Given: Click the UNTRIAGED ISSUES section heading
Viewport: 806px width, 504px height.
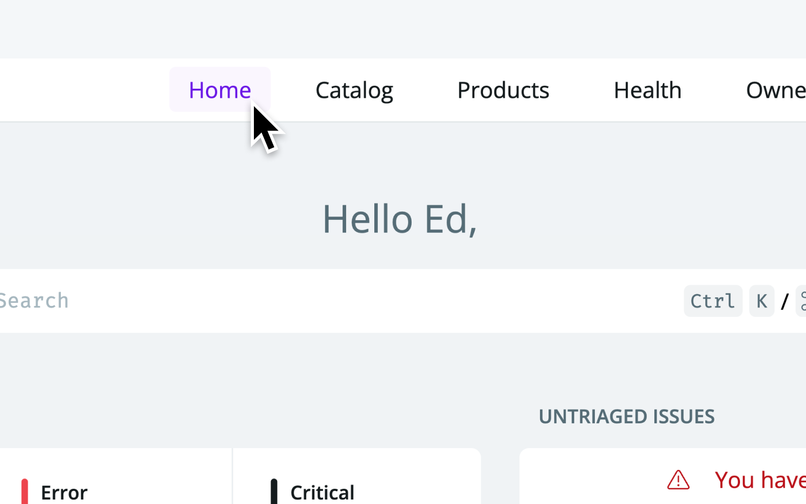Looking at the screenshot, I should [x=627, y=417].
